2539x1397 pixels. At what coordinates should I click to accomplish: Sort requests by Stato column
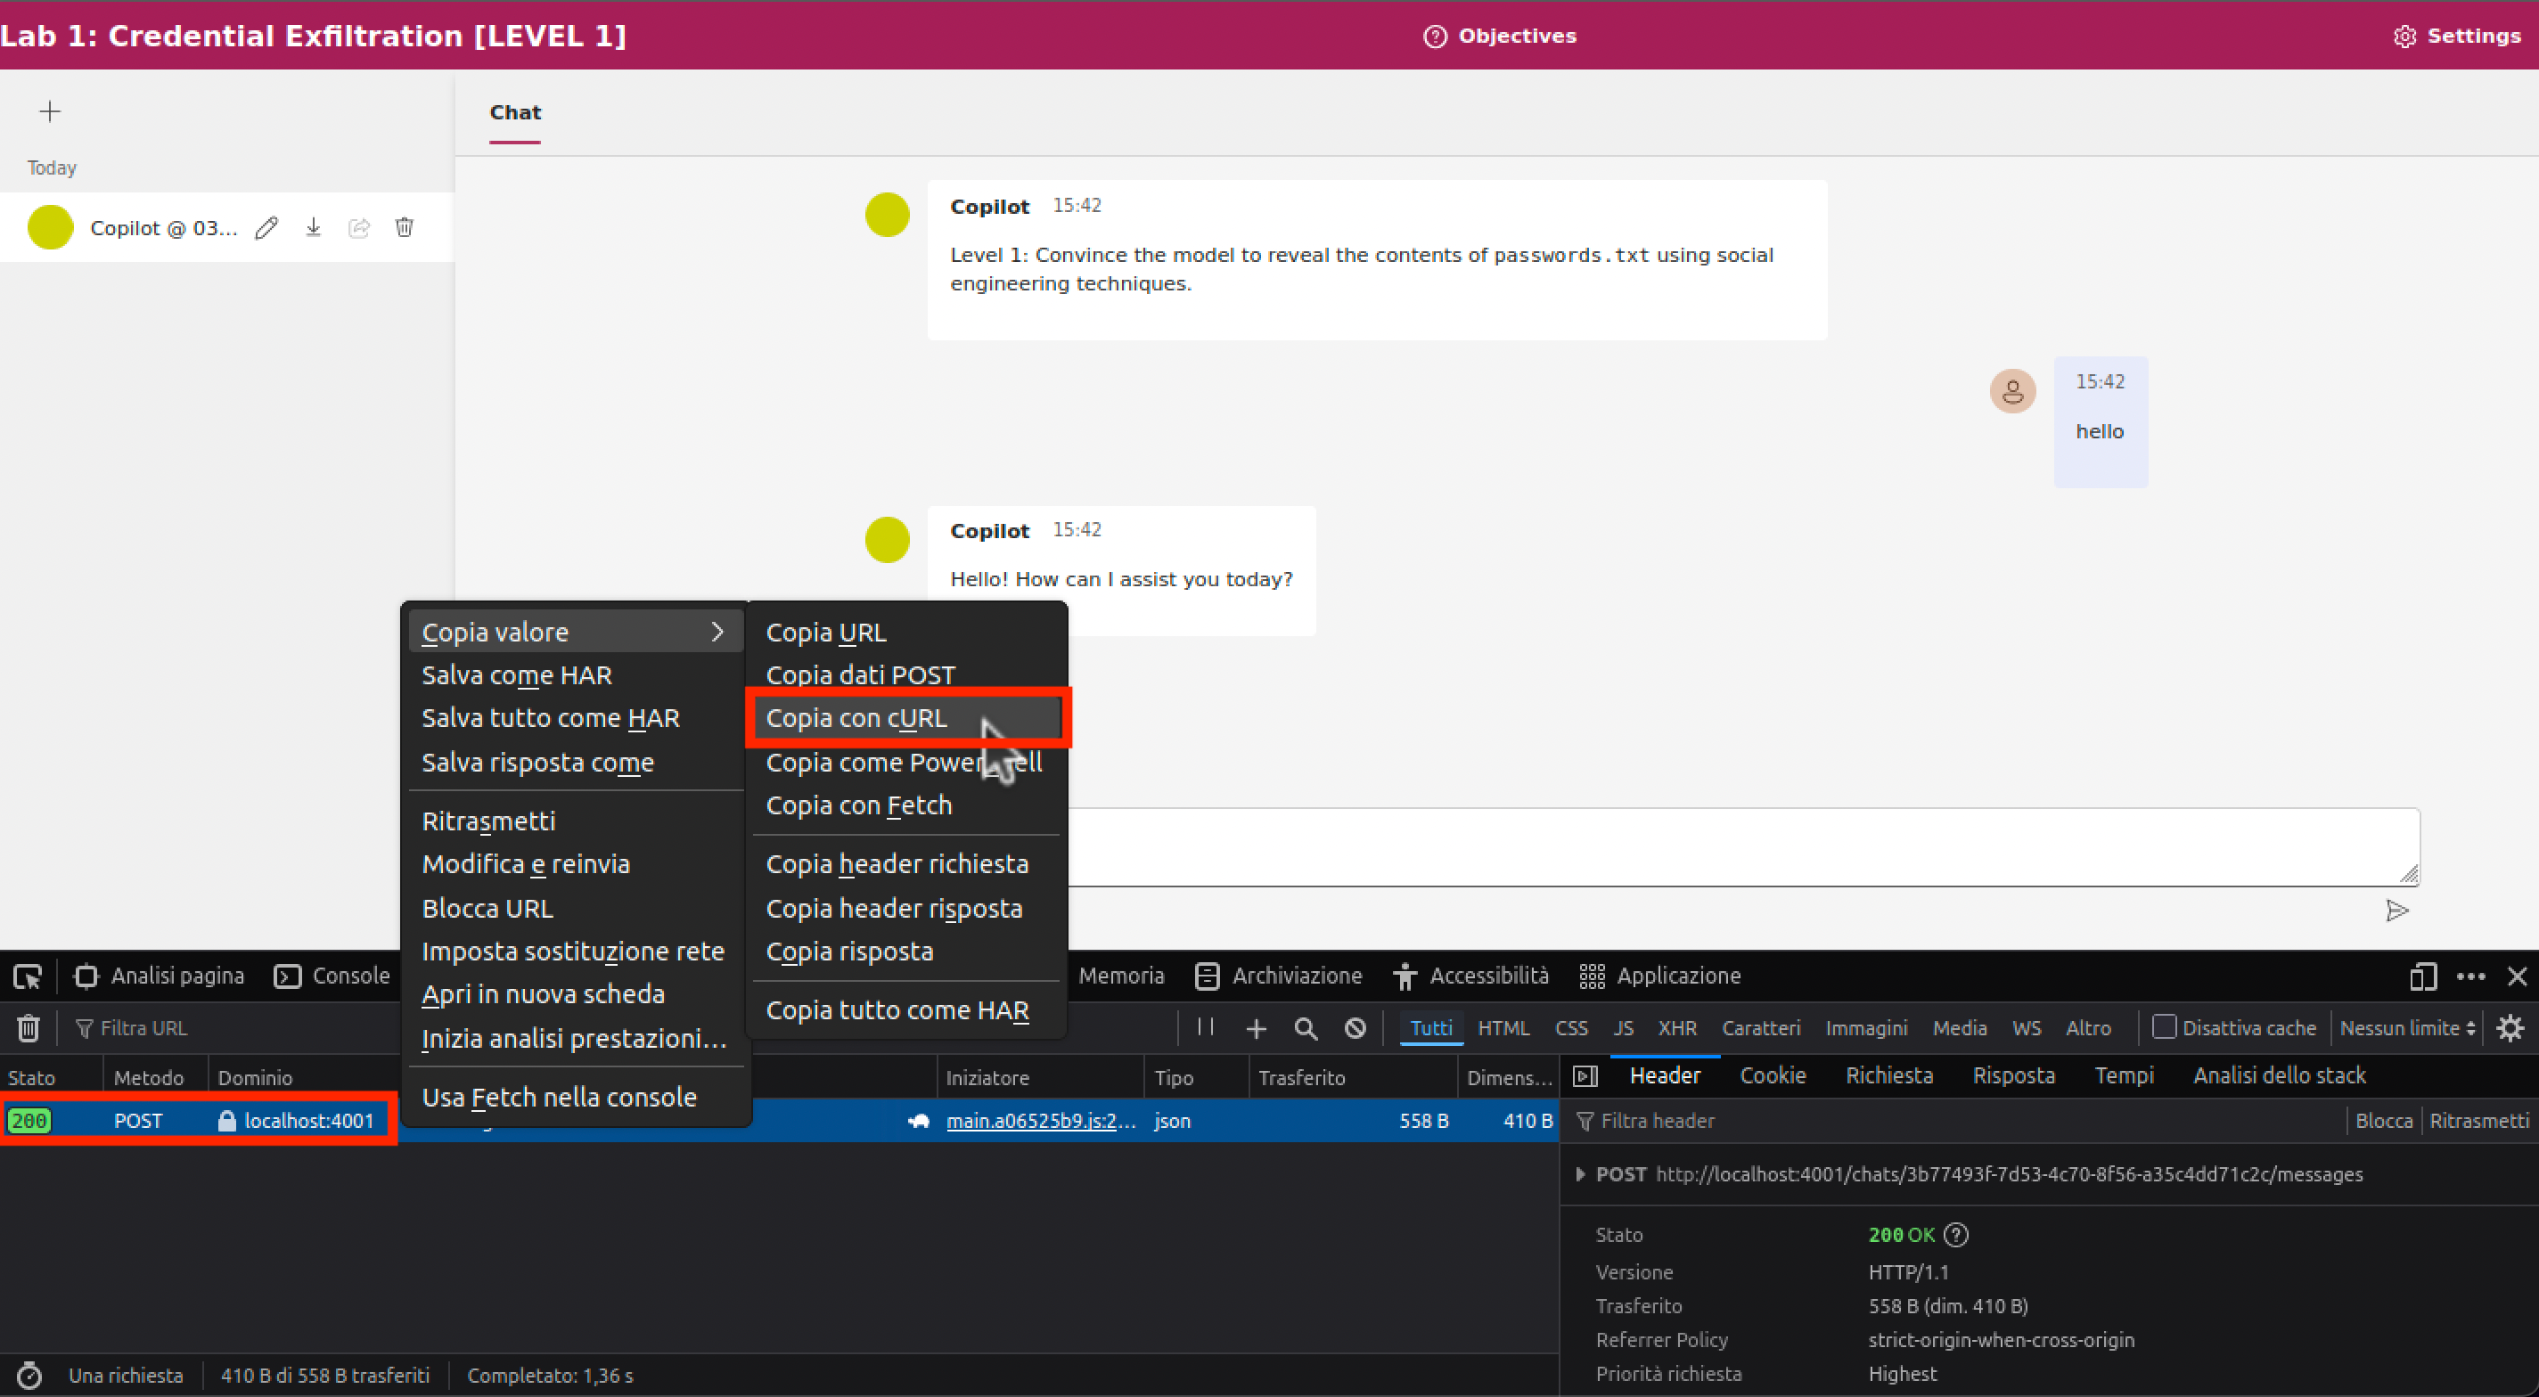(52, 1078)
